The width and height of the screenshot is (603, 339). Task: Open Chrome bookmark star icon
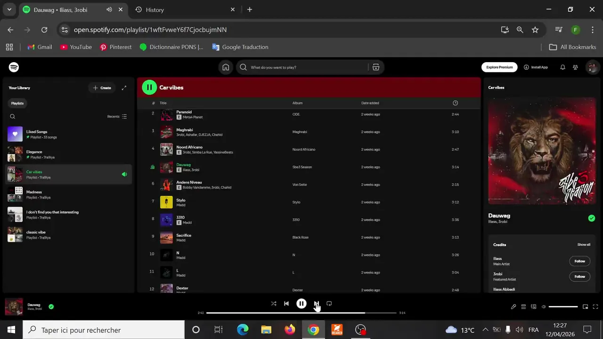pyautogui.click(x=535, y=30)
